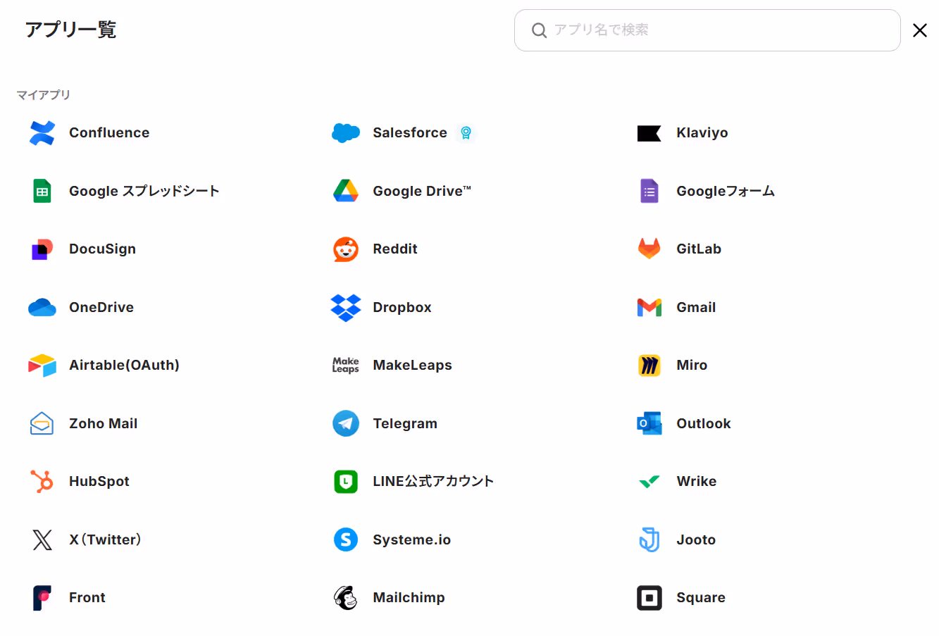The width and height of the screenshot is (939, 636).
Task: Click the LINE green icon
Action: click(346, 482)
